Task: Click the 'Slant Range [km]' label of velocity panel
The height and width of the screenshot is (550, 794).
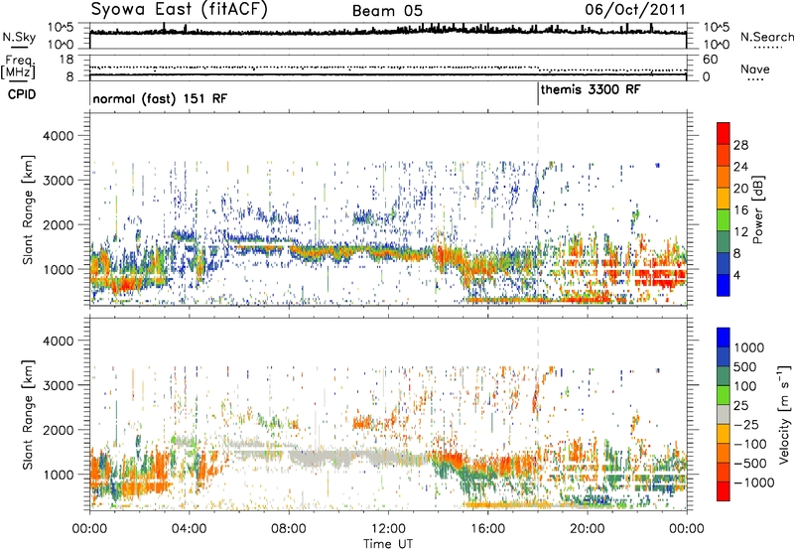Action: point(28,415)
